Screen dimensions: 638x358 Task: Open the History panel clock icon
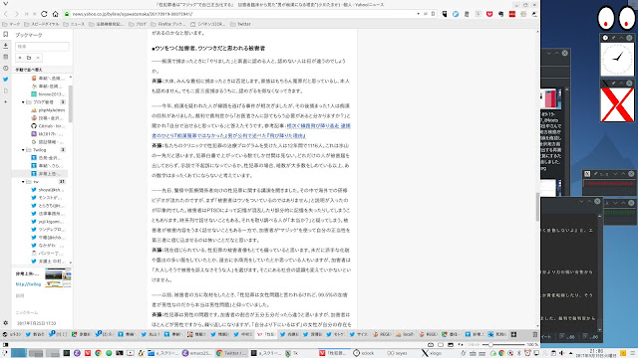[6, 69]
